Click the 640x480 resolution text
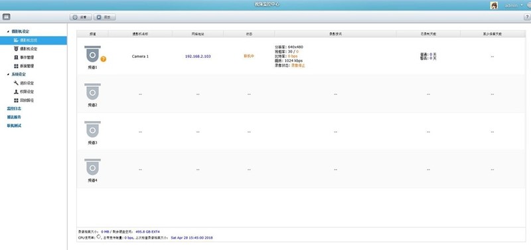Screen dimensions: 531x250 [295, 47]
